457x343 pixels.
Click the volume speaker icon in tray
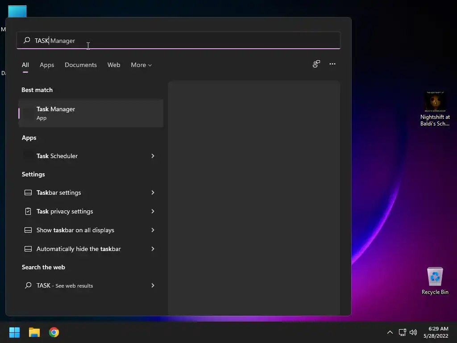pos(413,332)
